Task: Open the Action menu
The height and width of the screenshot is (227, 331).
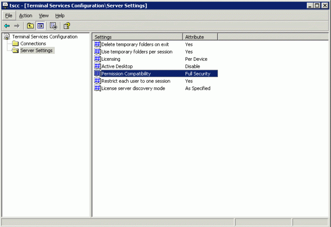Action: tap(26, 16)
